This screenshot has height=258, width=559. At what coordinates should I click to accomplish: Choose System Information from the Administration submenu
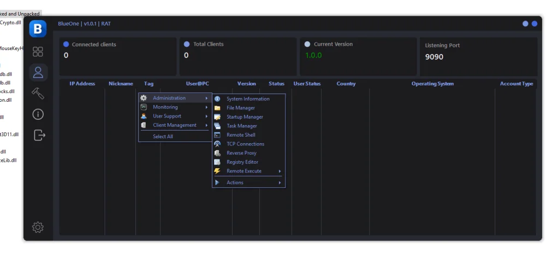pos(248,99)
